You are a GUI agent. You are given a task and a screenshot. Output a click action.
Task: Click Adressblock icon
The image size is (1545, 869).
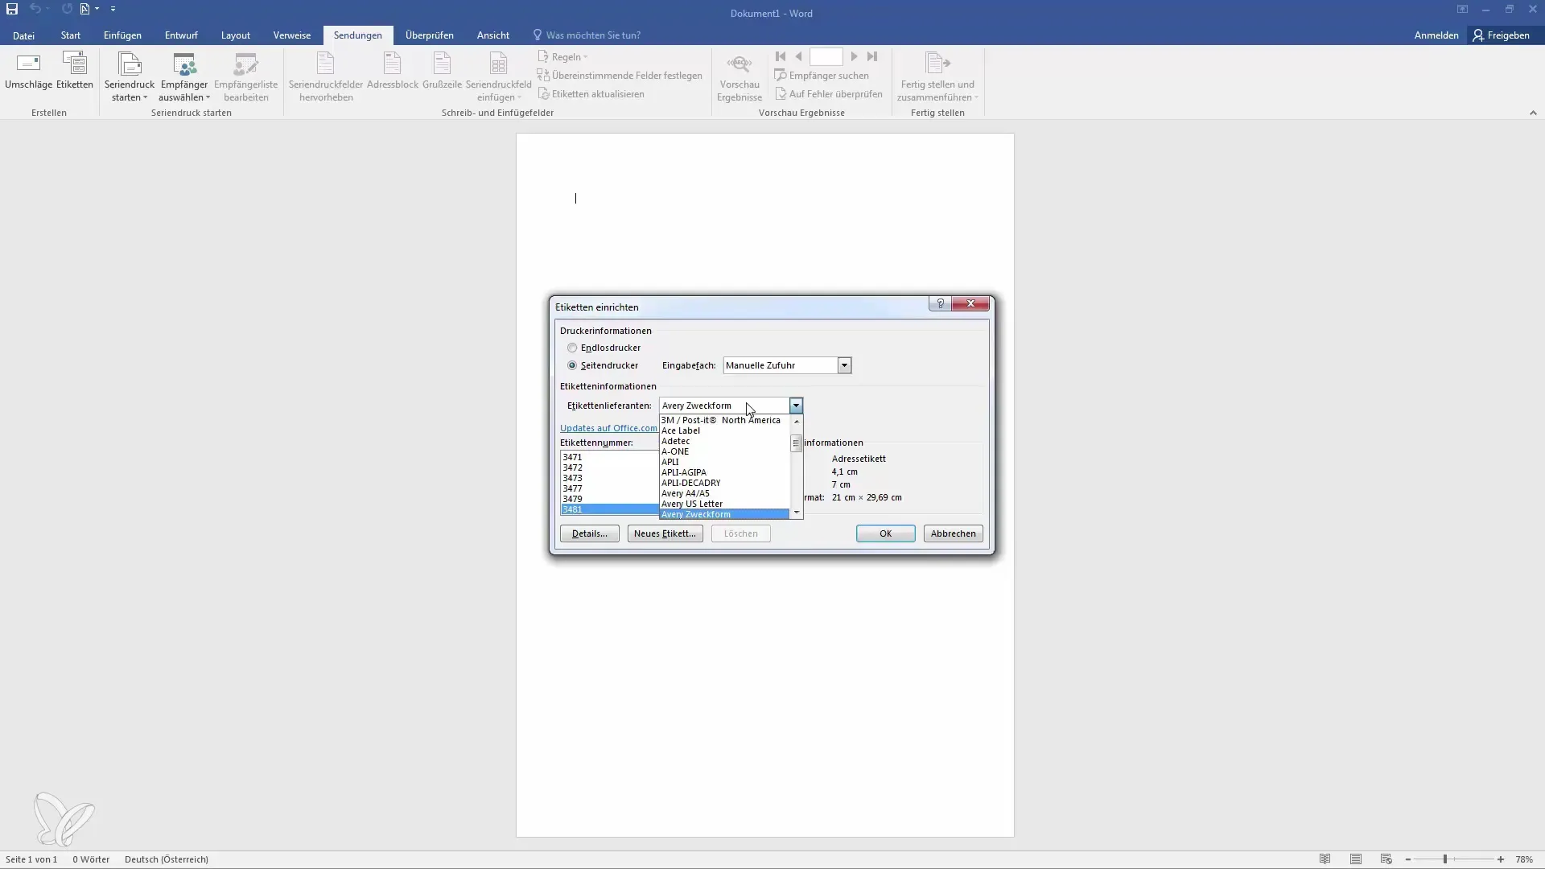point(393,71)
